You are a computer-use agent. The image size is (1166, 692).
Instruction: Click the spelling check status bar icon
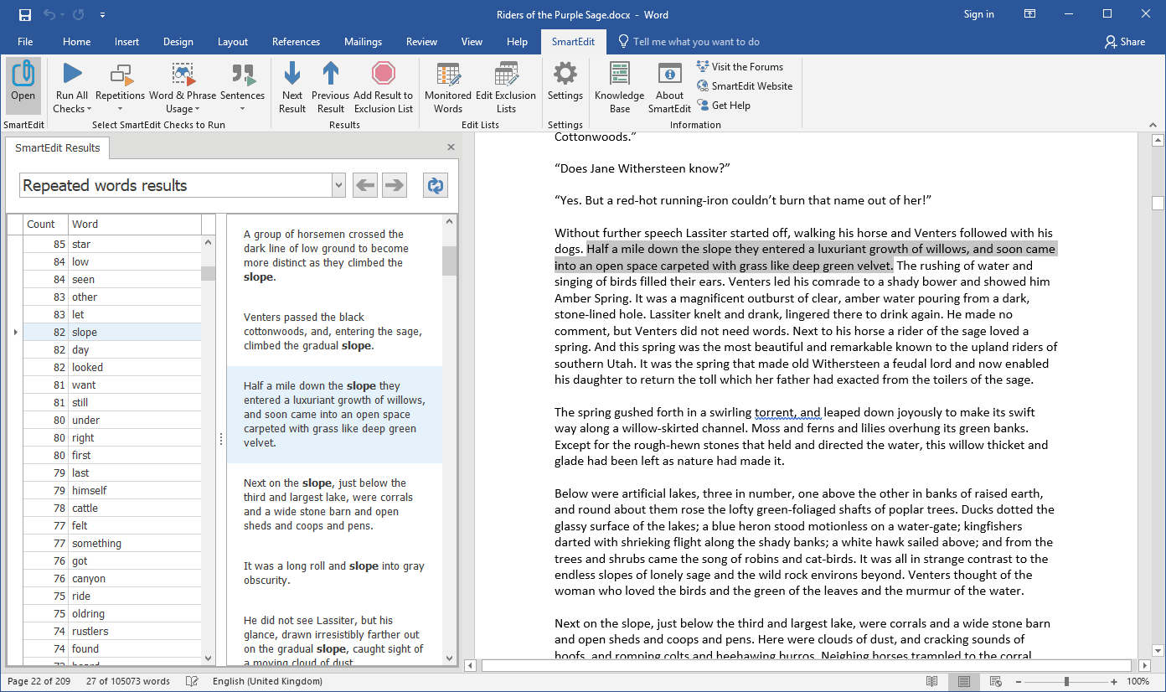pyautogui.click(x=192, y=681)
